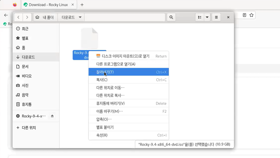Click Firefox back arrow button
The width and height of the screenshot is (280, 158).
pyautogui.click(x=6, y=15)
